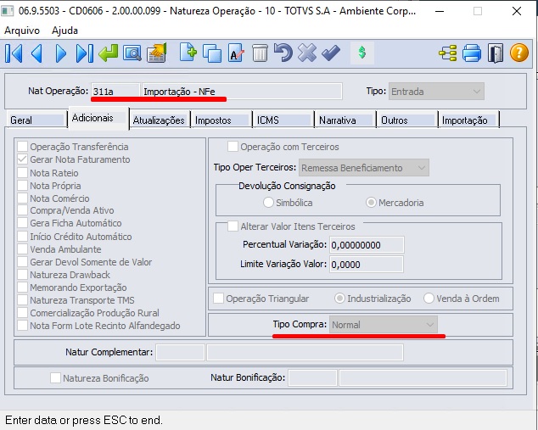Open the ICMS tab
The width and height of the screenshot is (538, 430).
point(283,120)
